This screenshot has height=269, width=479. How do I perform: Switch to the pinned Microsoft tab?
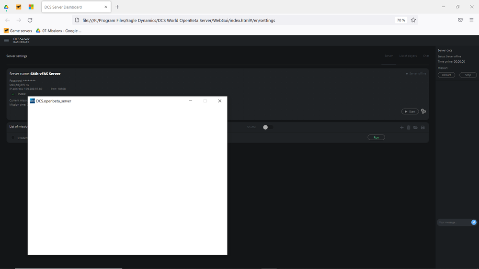pyautogui.click(x=31, y=7)
